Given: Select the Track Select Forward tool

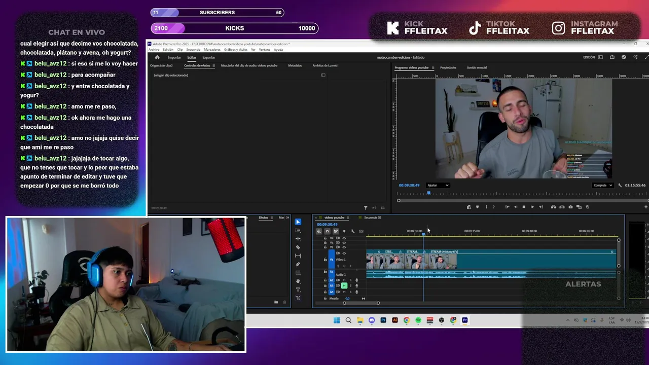Looking at the screenshot, I should (x=298, y=230).
